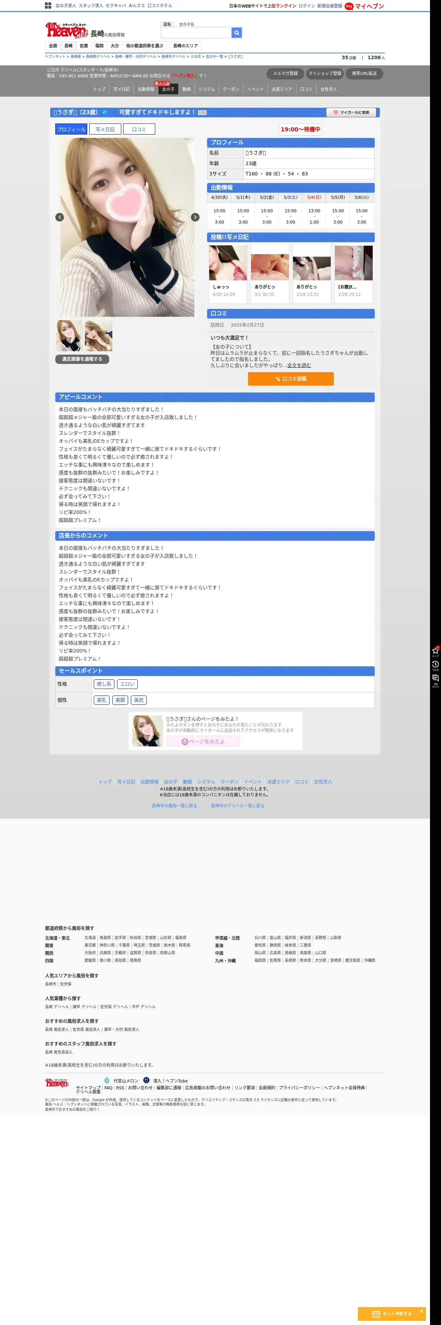Show previous photo with left arrow
Image resolution: width=441 pixels, height=1325 pixels.
click(x=59, y=217)
